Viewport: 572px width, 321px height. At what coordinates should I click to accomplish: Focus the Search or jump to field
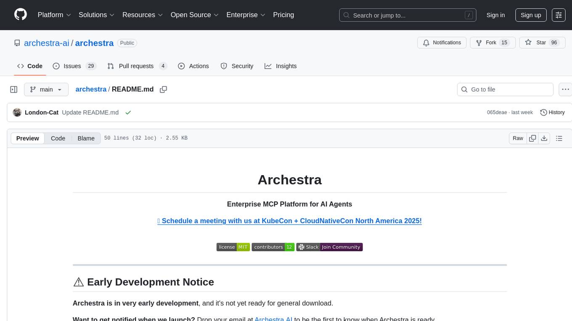(408, 15)
